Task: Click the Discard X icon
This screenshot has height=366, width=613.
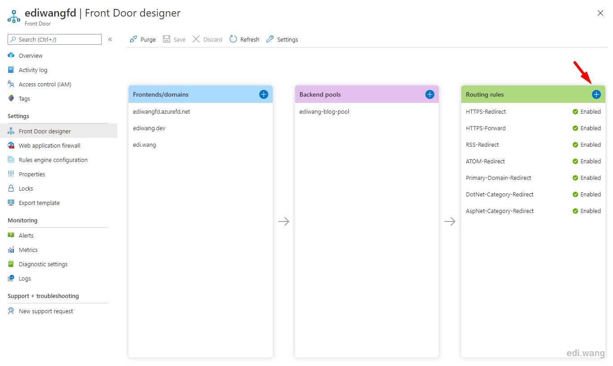Action: tap(196, 39)
